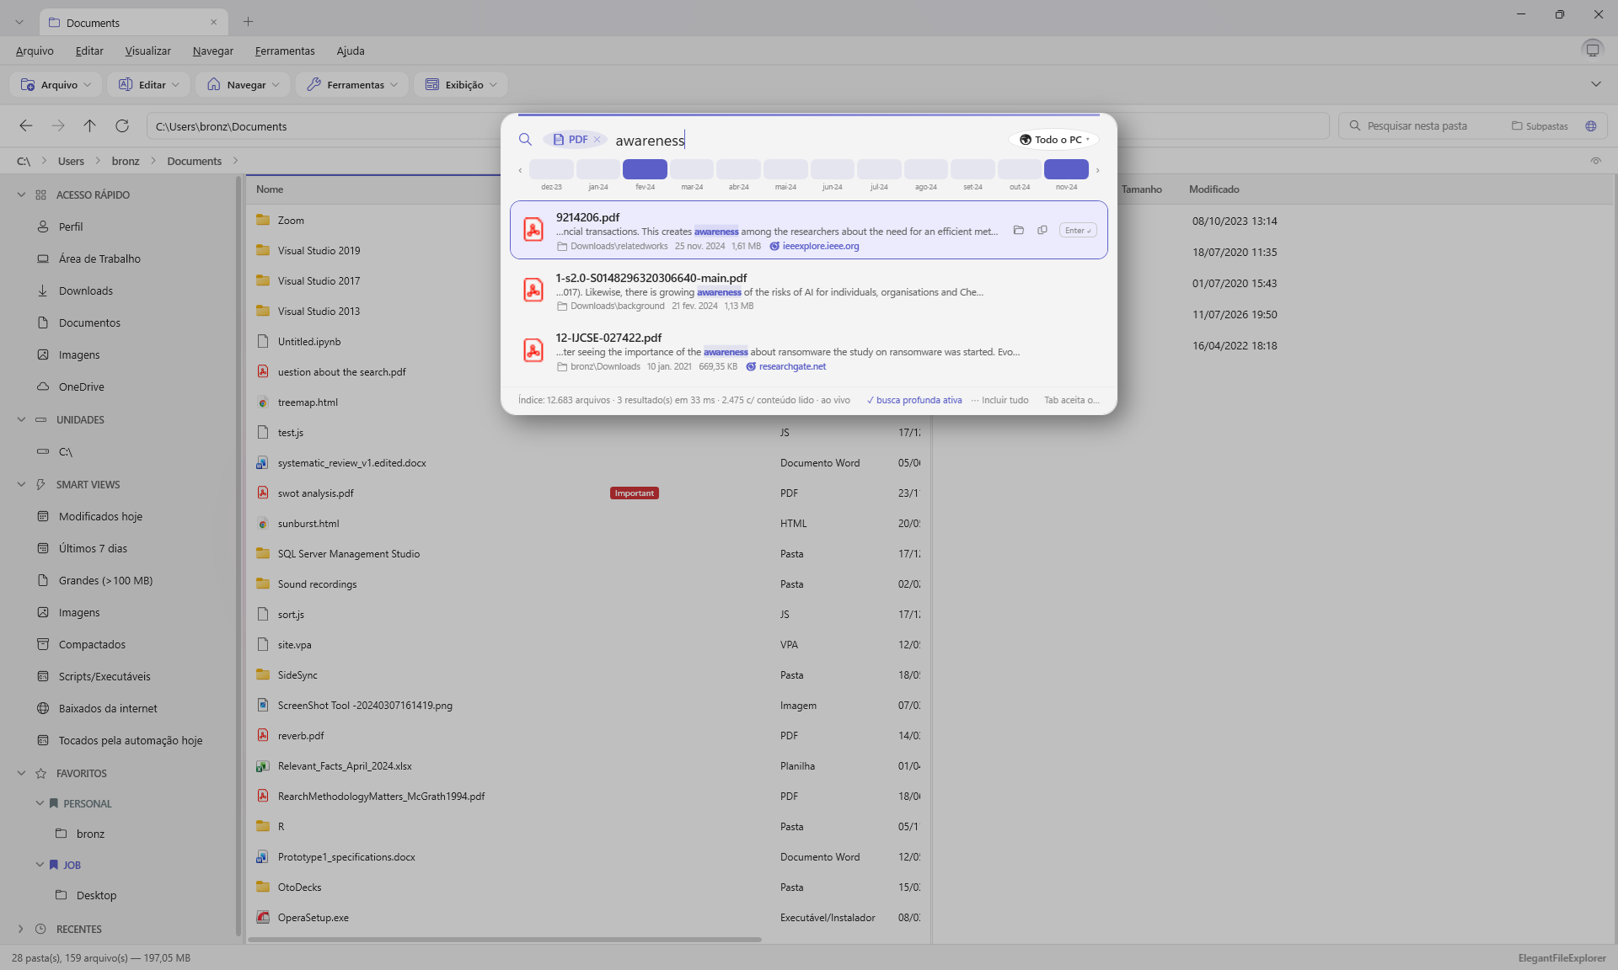
Task: Open Baixados da internet smart view
Action: point(108,708)
